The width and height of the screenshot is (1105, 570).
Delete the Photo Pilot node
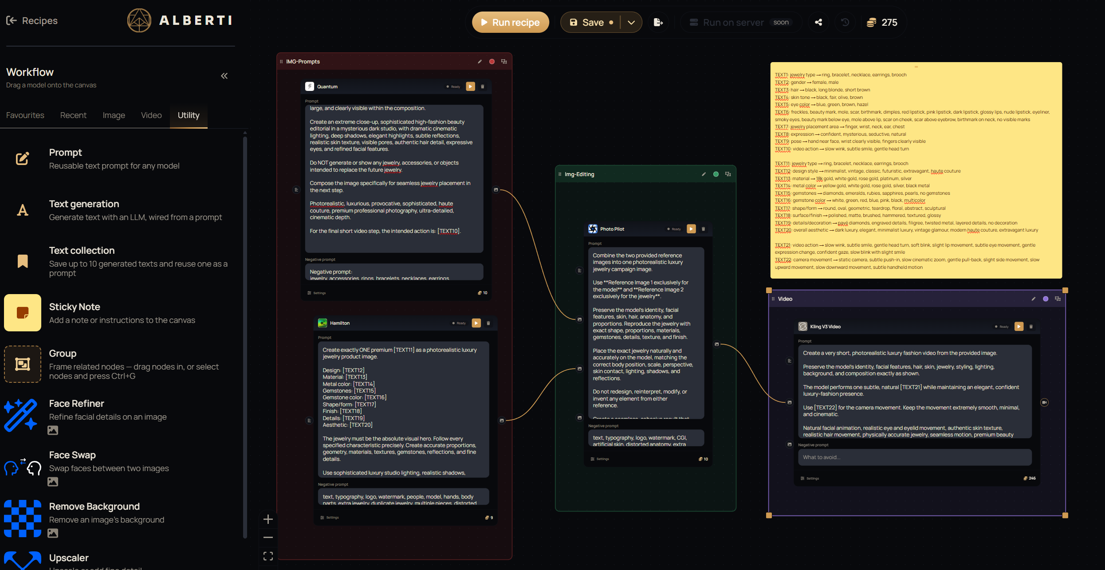click(704, 229)
